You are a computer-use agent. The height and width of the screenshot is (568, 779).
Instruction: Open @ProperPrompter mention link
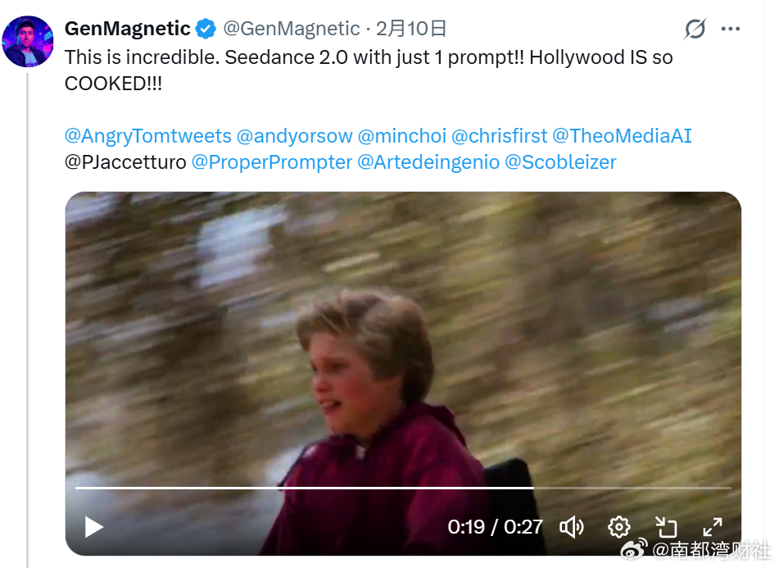click(x=272, y=162)
